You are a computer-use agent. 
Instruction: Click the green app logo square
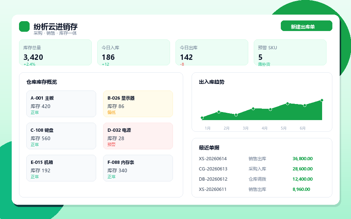[24, 27]
